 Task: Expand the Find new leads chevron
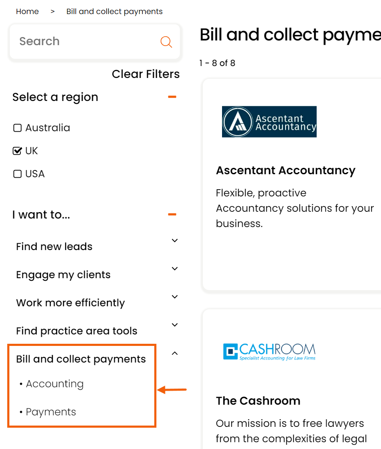pos(175,241)
